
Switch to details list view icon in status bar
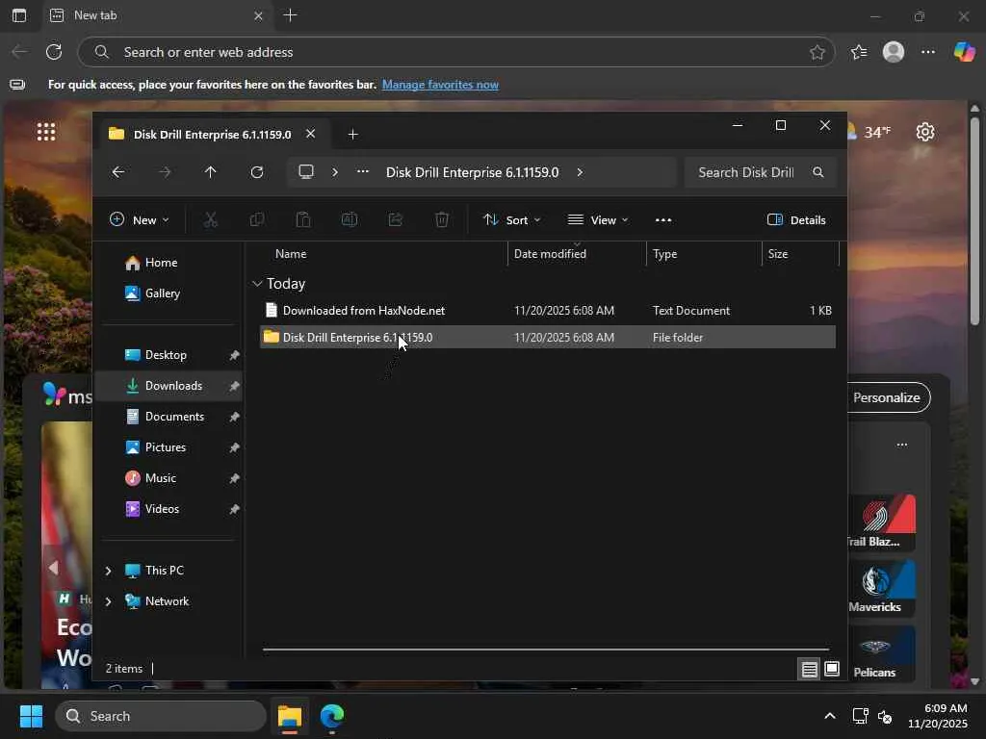(809, 670)
